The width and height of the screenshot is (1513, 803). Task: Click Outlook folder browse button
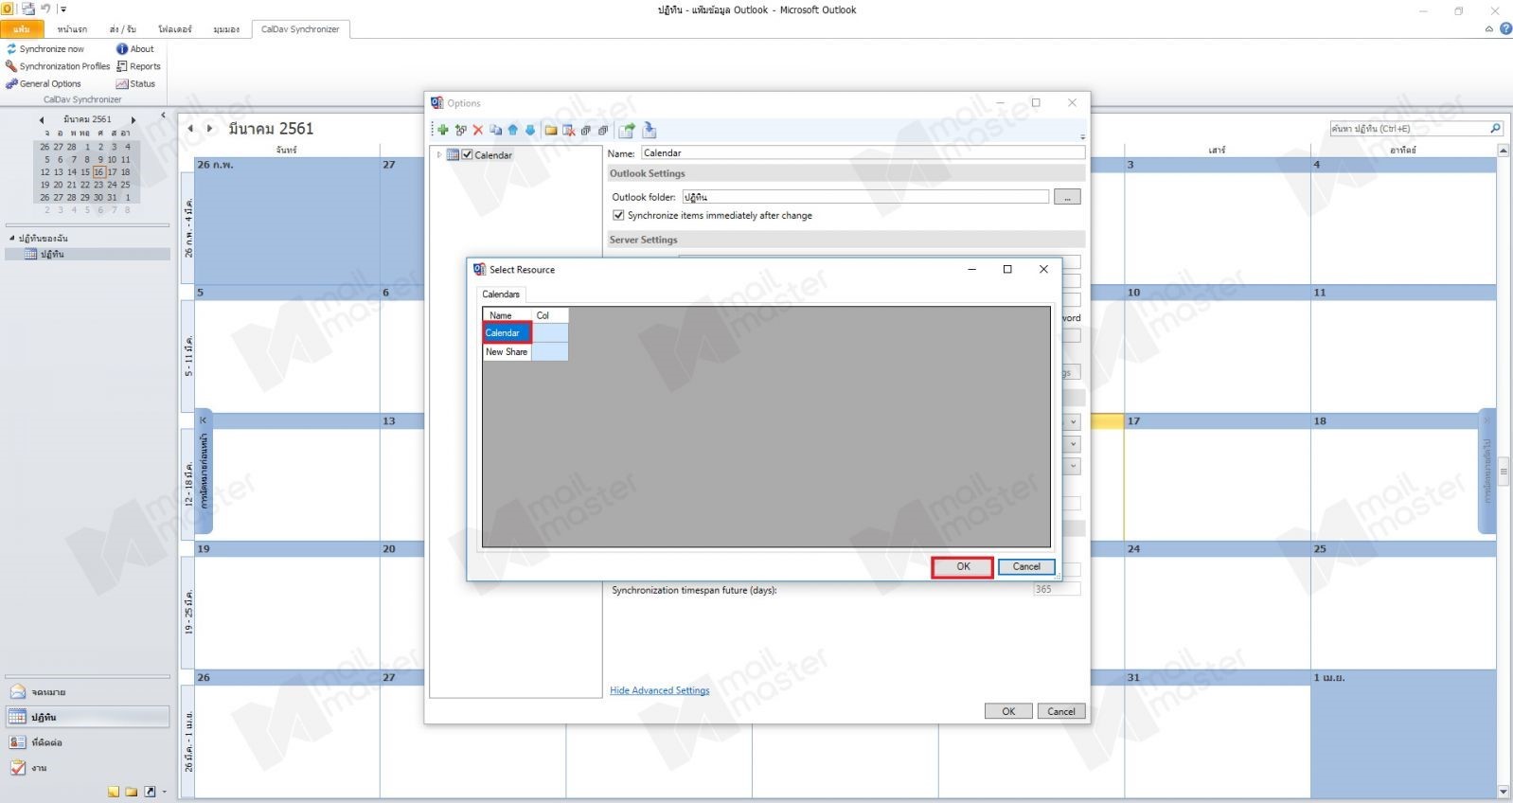1067,197
